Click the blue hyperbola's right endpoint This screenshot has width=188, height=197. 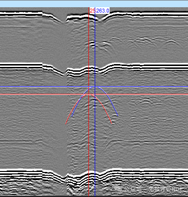118,116
